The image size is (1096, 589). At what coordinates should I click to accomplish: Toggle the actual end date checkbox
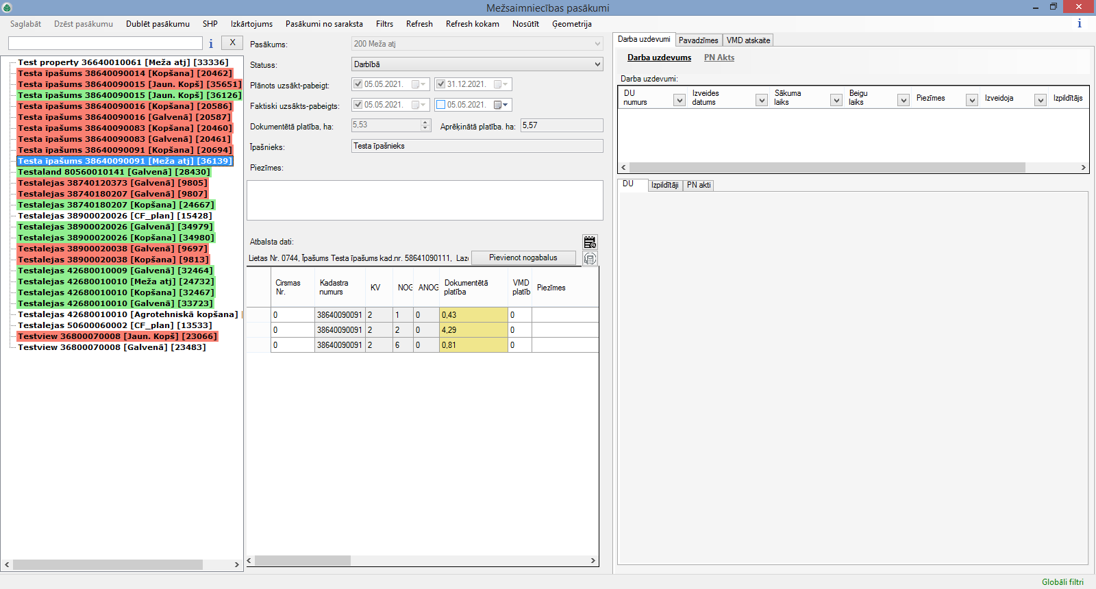click(441, 105)
